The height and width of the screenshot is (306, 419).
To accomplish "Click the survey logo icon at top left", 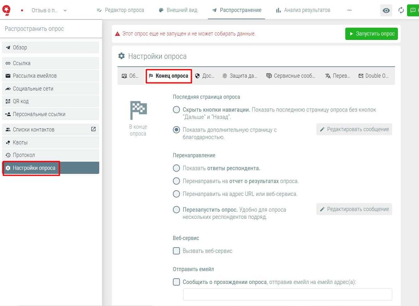I will pos(6,10).
